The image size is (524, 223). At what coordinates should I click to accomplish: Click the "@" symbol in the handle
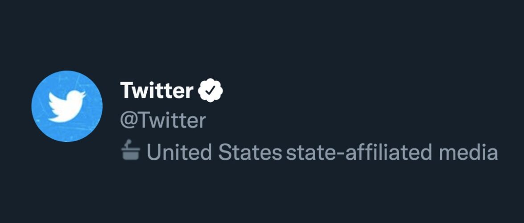pos(128,121)
